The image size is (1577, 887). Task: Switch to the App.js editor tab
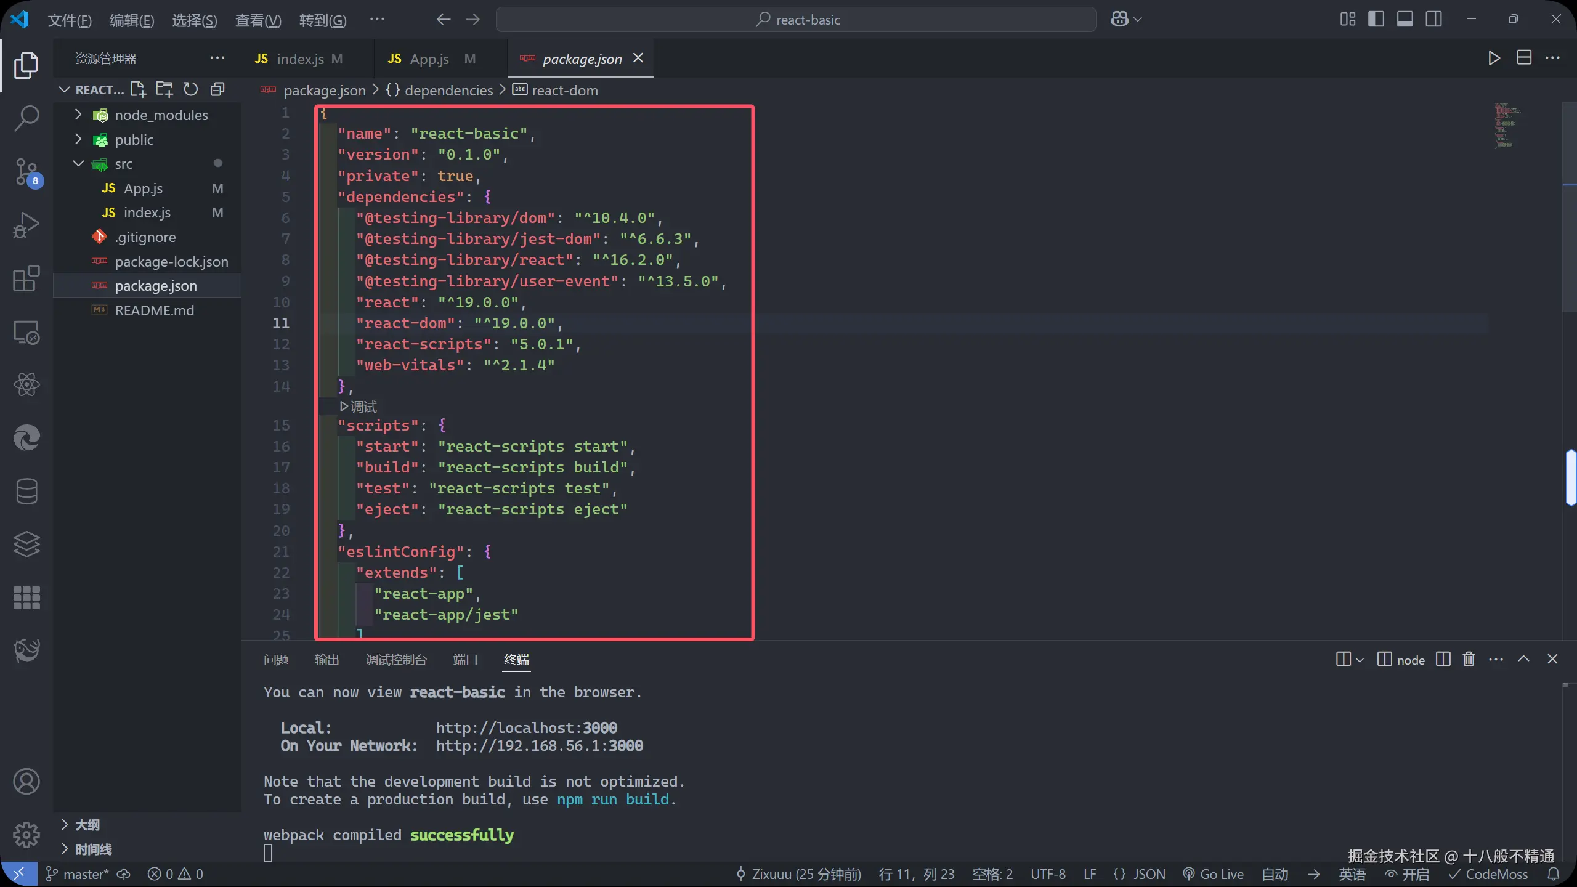point(429,59)
